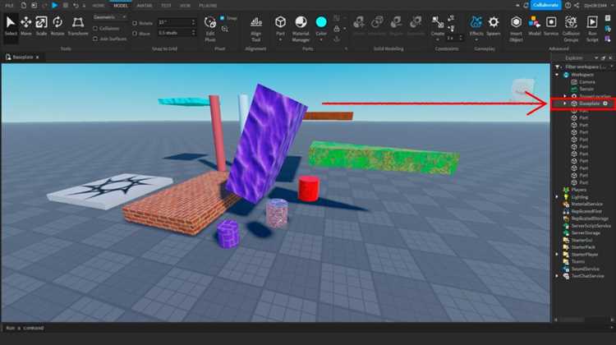
Task: Expand the Lighting node in Explorer
Action: (557, 197)
